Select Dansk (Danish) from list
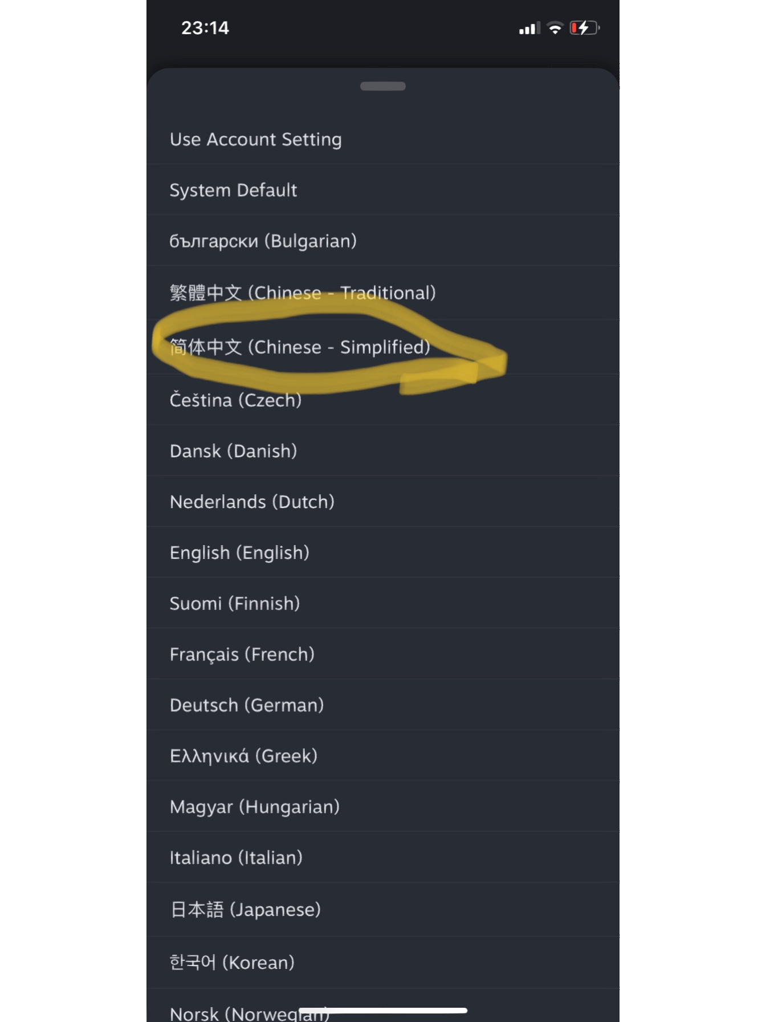 pyautogui.click(x=383, y=451)
